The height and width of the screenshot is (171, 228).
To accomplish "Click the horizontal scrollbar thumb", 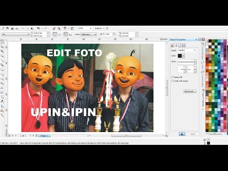I will [x=126, y=136].
